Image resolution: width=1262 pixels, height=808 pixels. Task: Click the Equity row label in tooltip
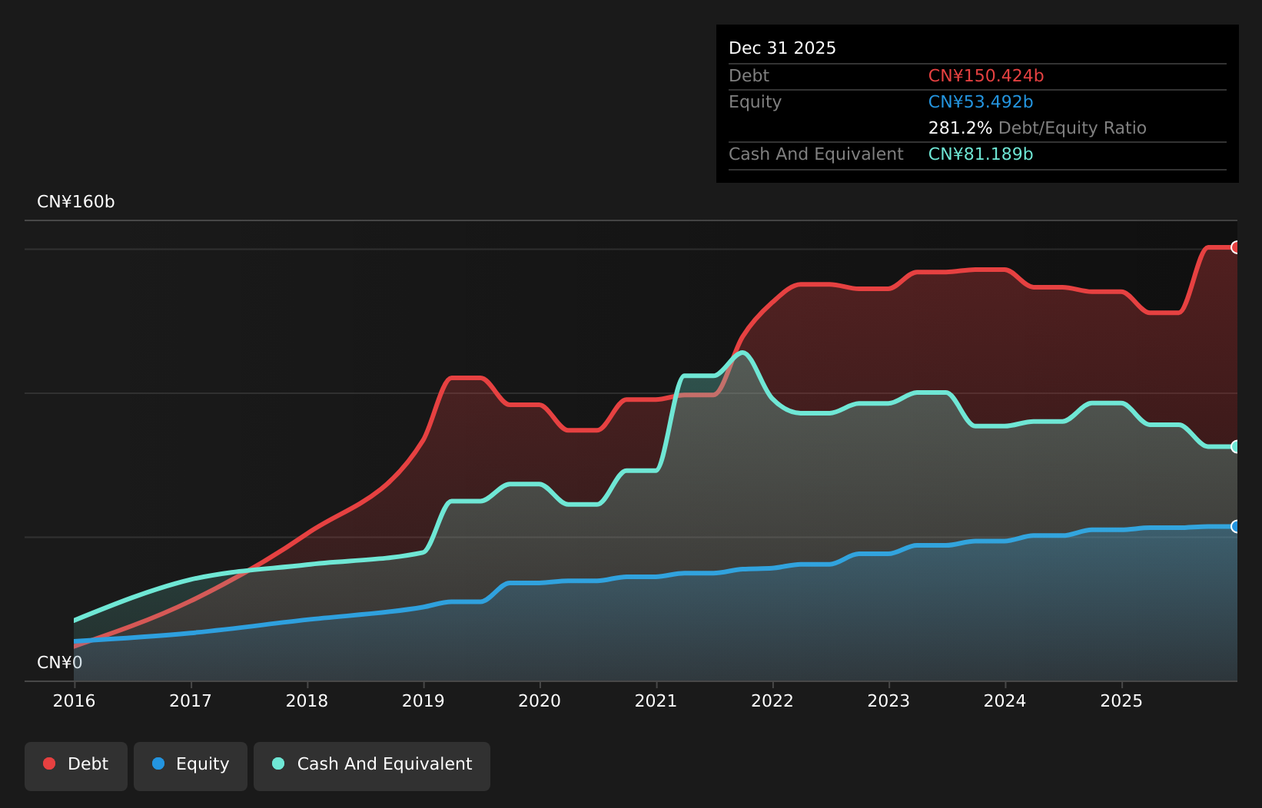pyautogui.click(x=755, y=102)
